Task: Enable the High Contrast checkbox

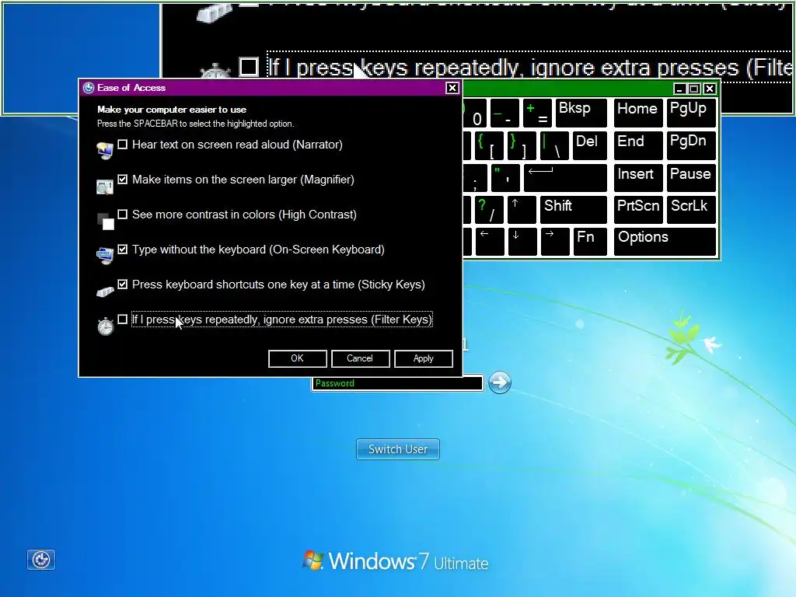Action: click(122, 215)
